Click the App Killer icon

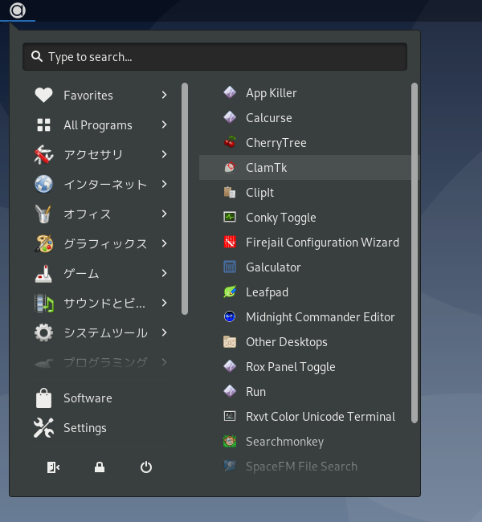pyautogui.click(x=230, y=92)
